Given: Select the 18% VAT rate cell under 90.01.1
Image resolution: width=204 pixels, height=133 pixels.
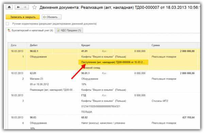Looking at the screenshot, I should tap(84, 84).
